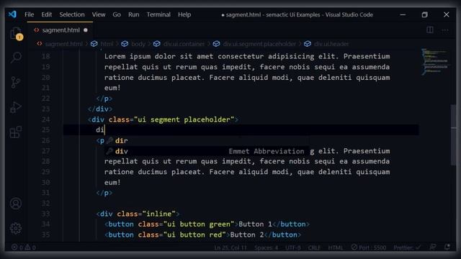
Task: Click line number 18 in the gutter
Action: click(45, 56)
